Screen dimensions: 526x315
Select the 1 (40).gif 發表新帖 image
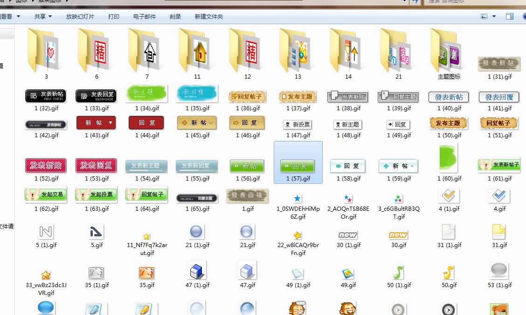point(449,97)
